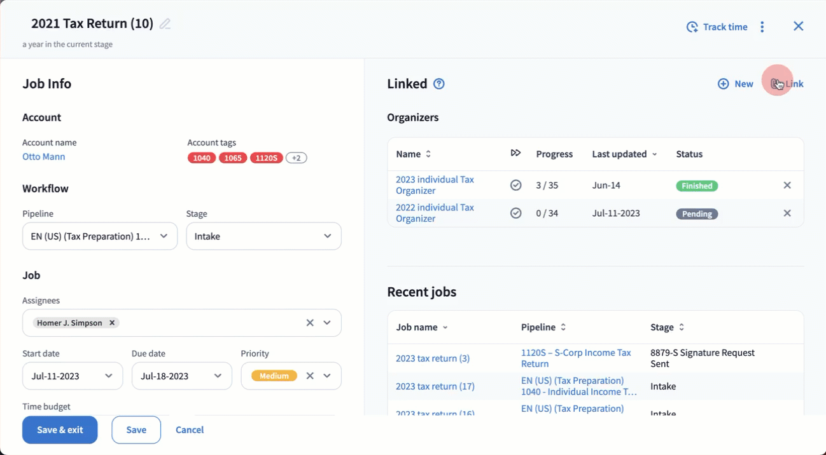Clear all assignees with the X icon
826x455 pixels.
(x=310, y=323)
